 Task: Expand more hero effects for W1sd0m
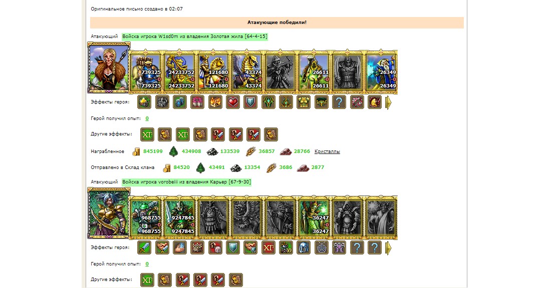[x=388, y=103]
